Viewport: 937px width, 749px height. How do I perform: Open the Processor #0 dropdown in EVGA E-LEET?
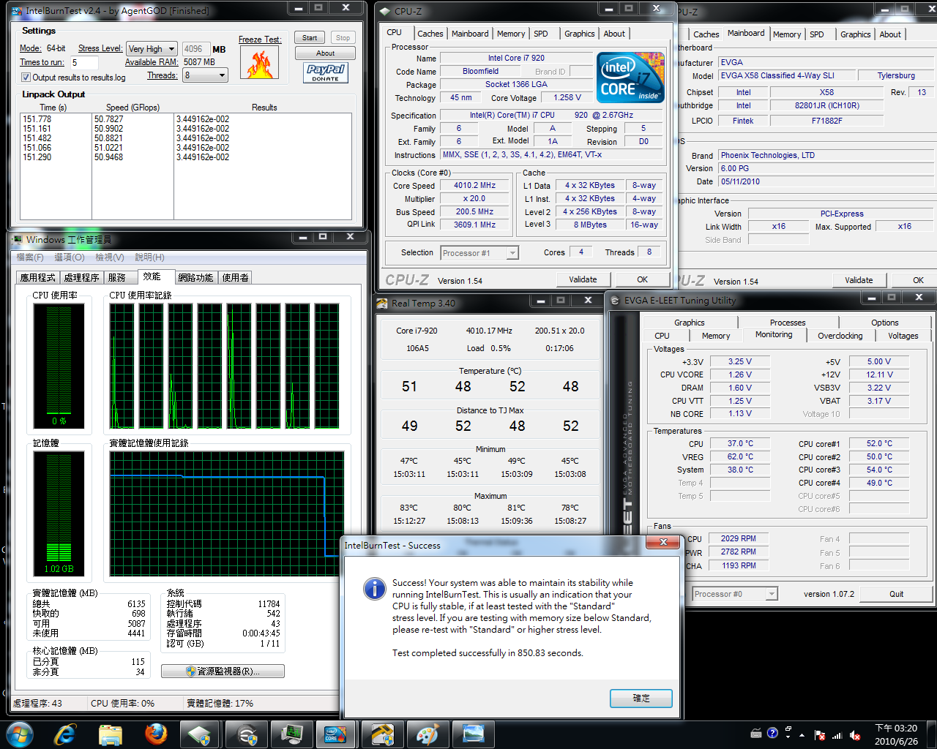tap(734, 594)
